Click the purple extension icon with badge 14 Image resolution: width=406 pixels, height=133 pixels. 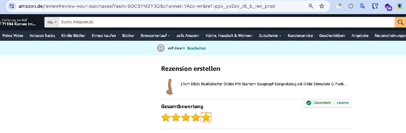388,6
